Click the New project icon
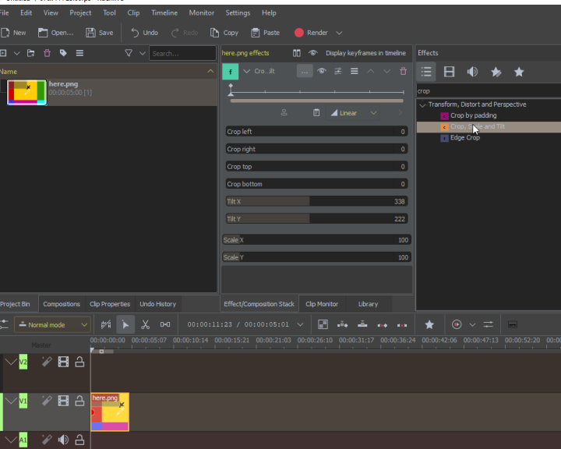Viewport: 561px width, 449px height. tap(5, 33)
